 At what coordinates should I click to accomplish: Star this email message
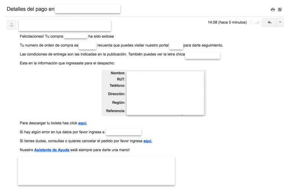251,23
